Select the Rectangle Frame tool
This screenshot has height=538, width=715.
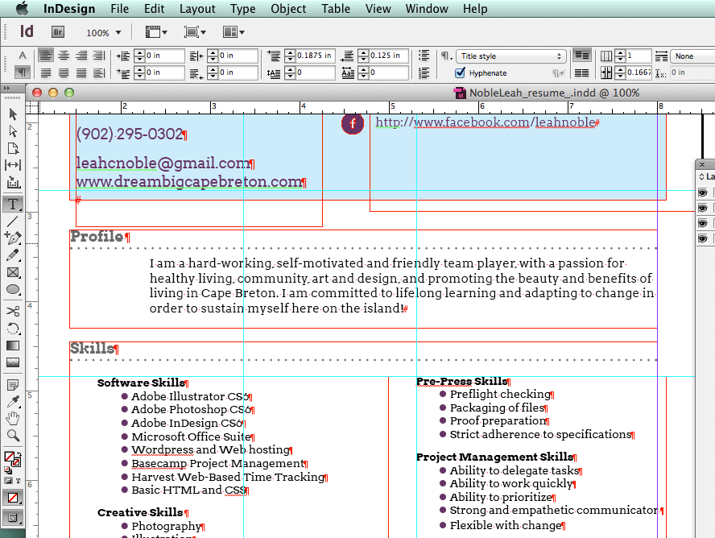click(13, 273)
